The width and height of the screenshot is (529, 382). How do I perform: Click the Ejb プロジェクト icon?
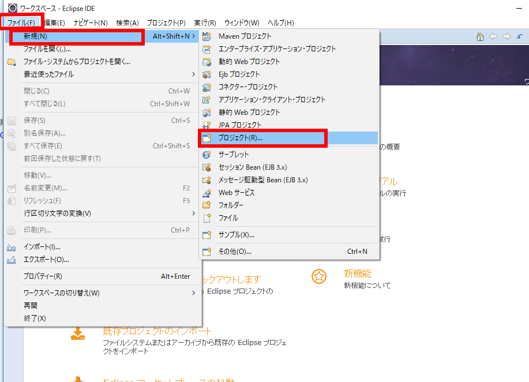pos(207,74)
